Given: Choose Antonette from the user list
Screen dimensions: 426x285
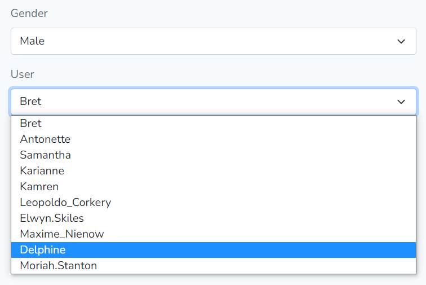Looking at the screenshot, I should coord(45,139).
